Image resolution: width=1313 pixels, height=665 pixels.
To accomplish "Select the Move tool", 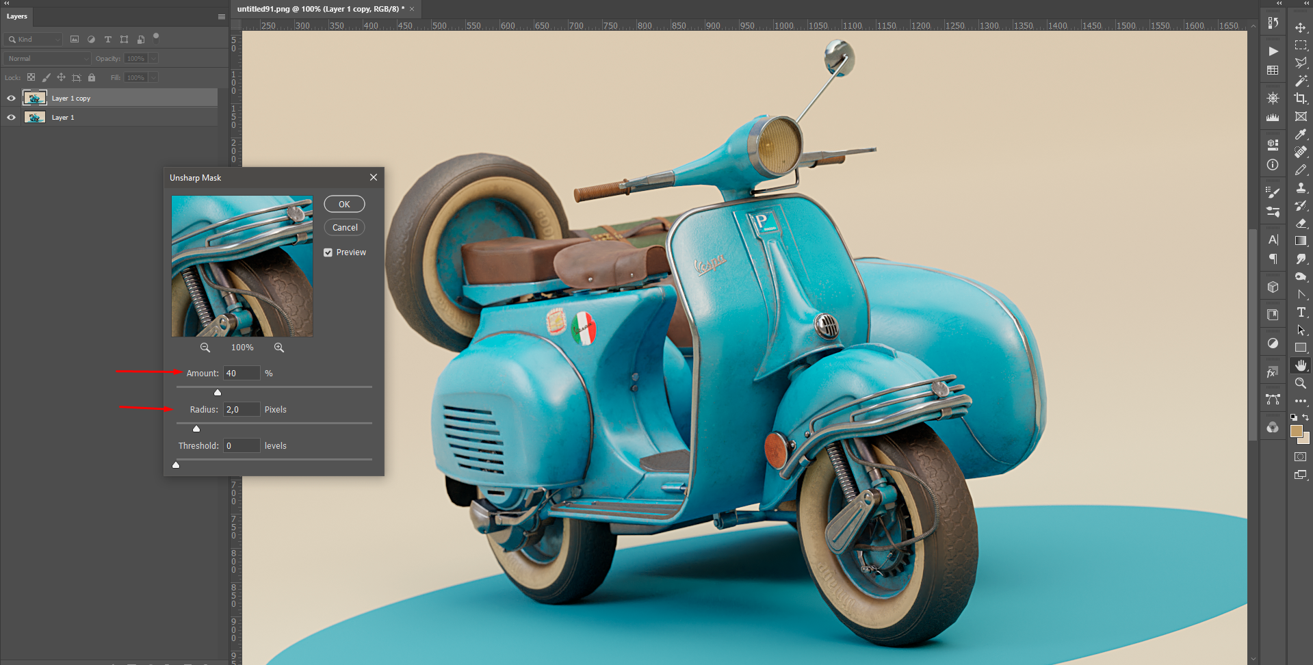I will click(x=1301, y=28).
